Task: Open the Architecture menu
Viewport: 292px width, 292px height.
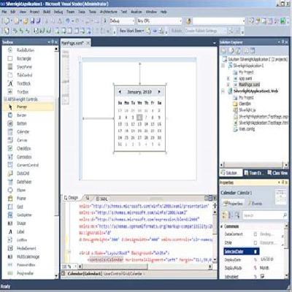Action: click(109, 12)
